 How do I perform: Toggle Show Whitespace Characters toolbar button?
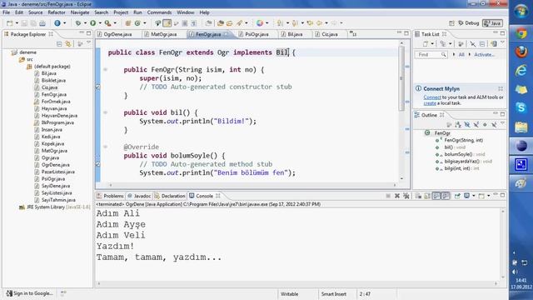pyautogui.click(x=194, y=23)
